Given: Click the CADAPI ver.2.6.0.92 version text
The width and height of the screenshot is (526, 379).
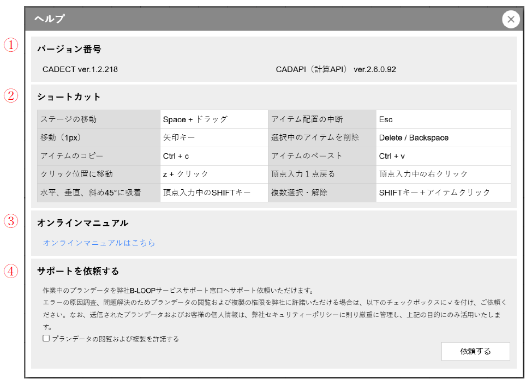Looking at the screenshot, I should tap(336, 69).
